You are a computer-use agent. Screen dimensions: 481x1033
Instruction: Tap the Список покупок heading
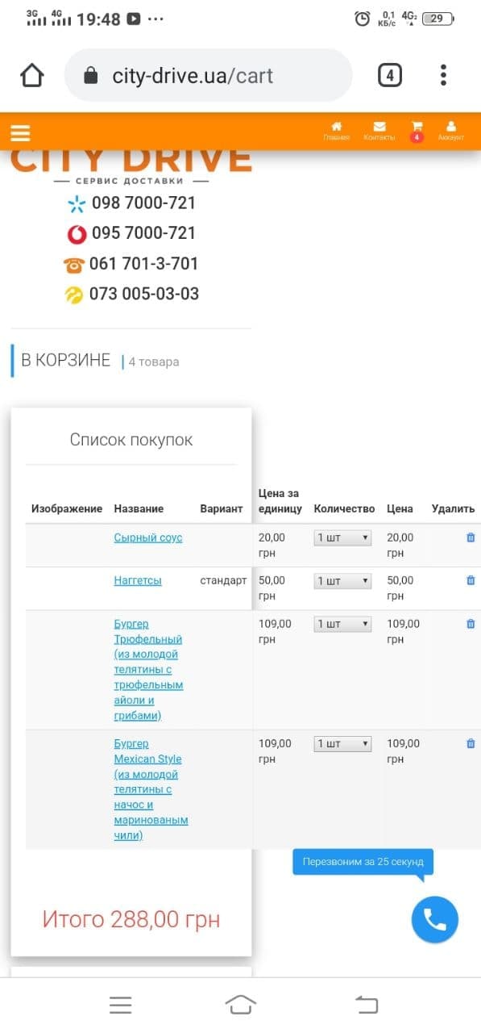point(131,440)
